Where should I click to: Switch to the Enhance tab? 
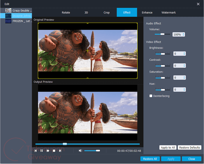[147, 13]
